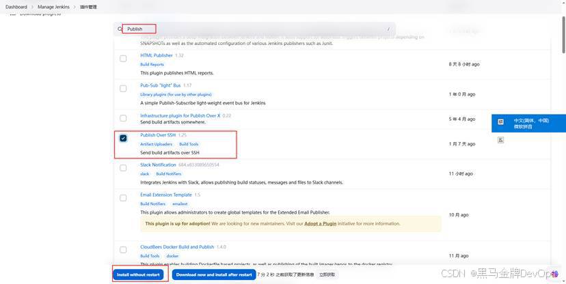
Task: Click the slack tag
Action: tap(145, 173)
